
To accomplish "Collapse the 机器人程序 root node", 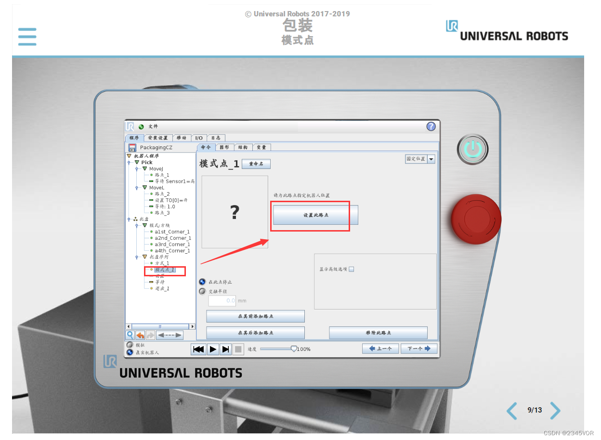I will click(x=129, y=156).
